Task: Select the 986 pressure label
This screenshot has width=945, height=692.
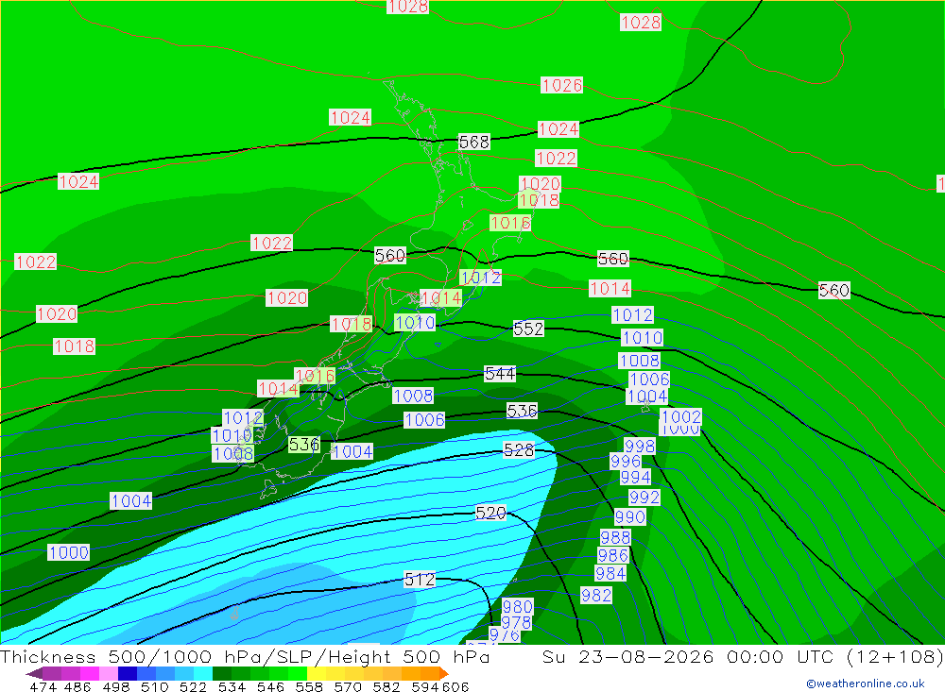Action: coord(613,555)
